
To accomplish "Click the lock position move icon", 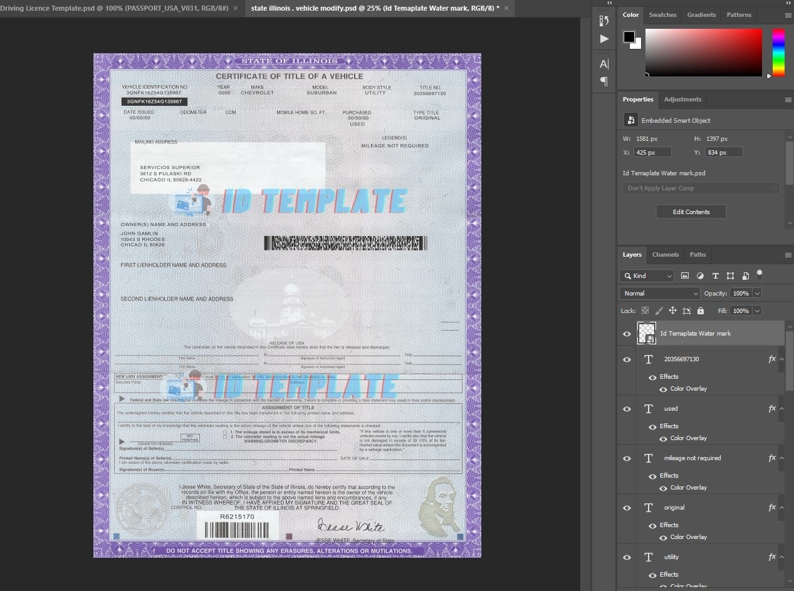I will pos(672,311).
